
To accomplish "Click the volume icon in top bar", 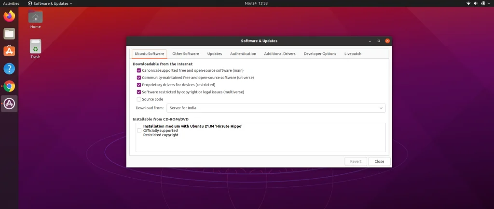I will (x=476, y=3).
